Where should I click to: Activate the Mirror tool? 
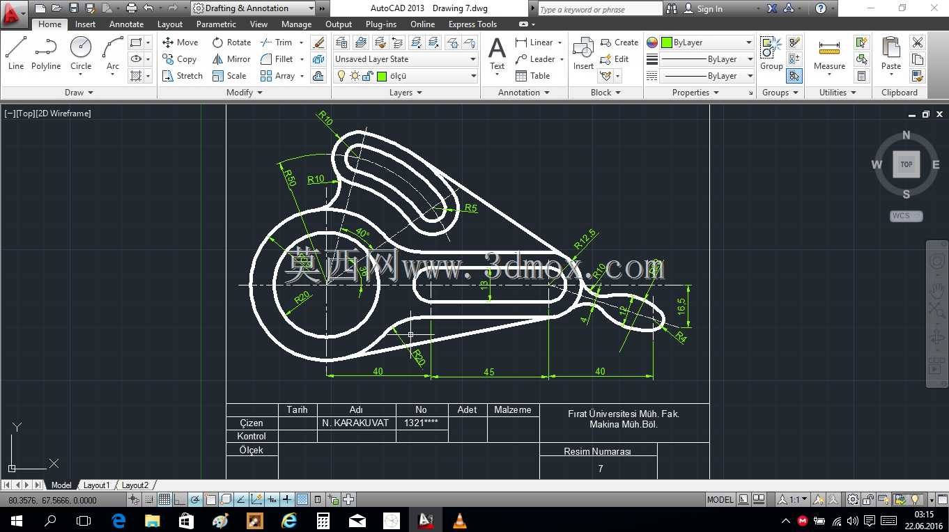(x=231, y=59)
